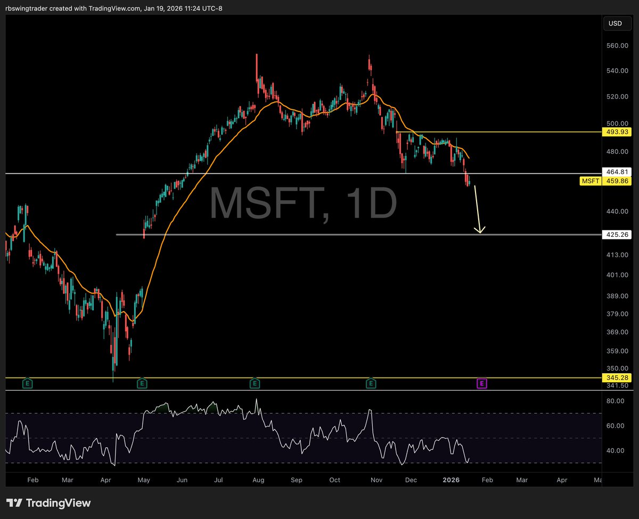The image size is (639, 519).
Task: Click the Oct label on time axis
Action: (x=334, y=480)
